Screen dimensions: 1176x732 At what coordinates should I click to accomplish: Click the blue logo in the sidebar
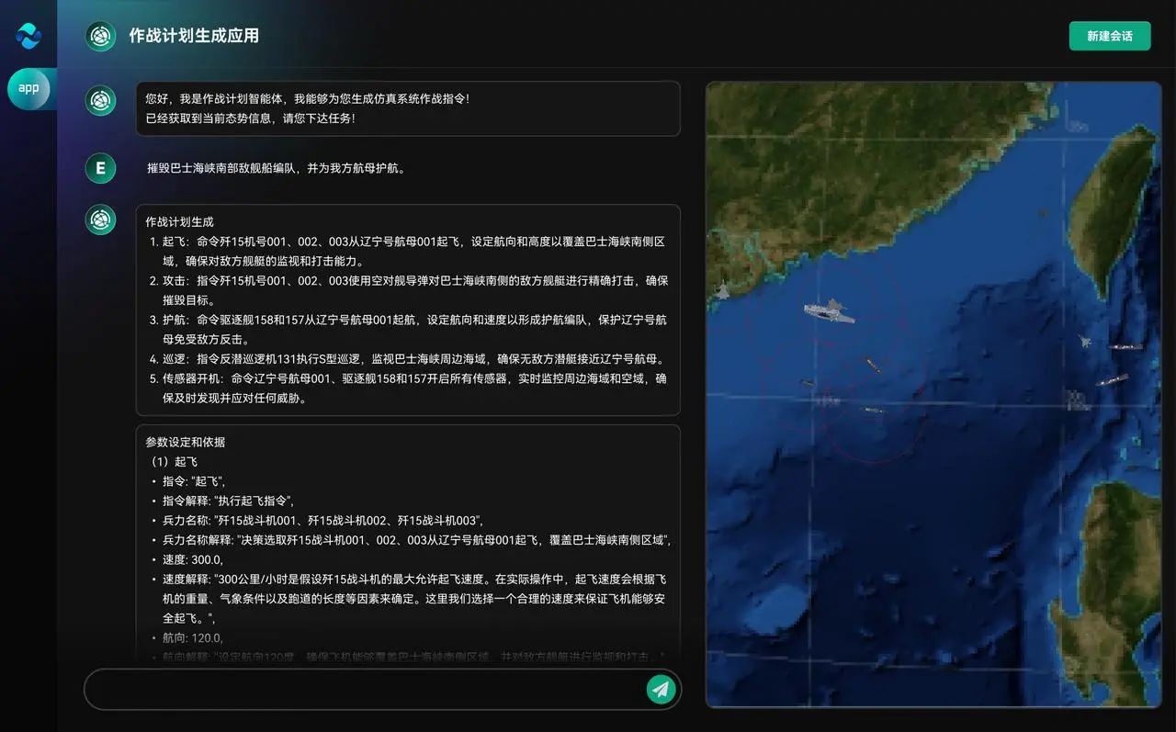click(x=28, y=36)
